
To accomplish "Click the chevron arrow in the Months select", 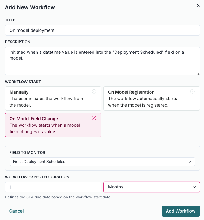I will point(194,187).
